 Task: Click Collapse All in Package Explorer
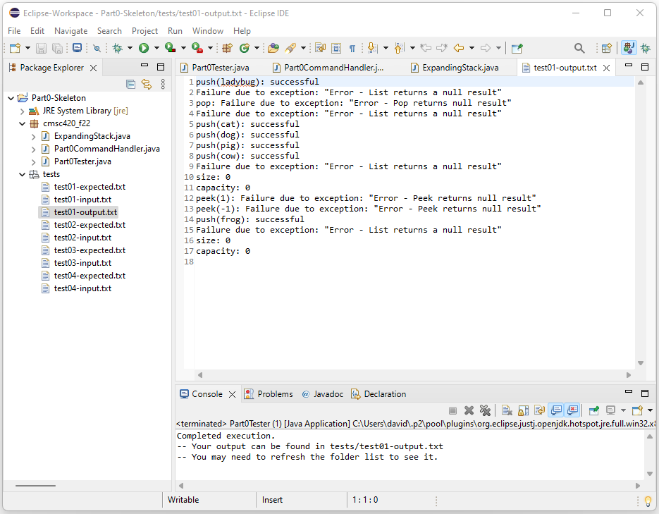pos(130,85)
